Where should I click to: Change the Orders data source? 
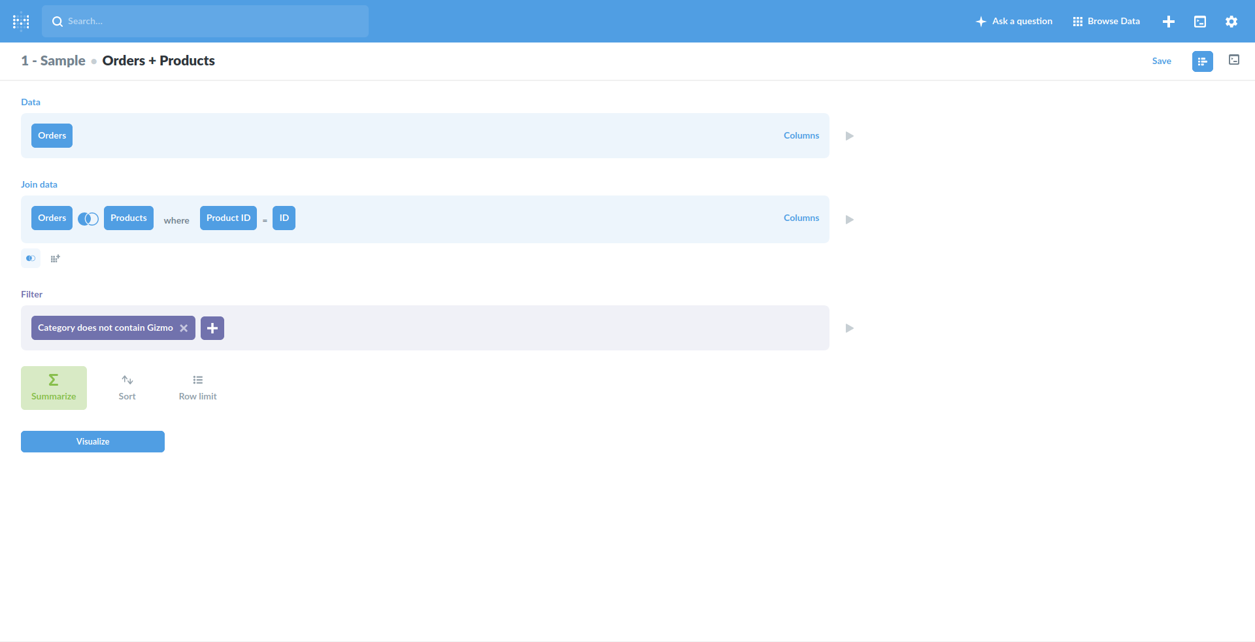[52, 136]
